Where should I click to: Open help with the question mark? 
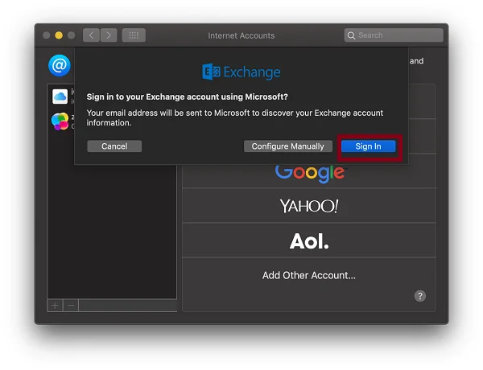pyautogui.click(x=420, y=296)
